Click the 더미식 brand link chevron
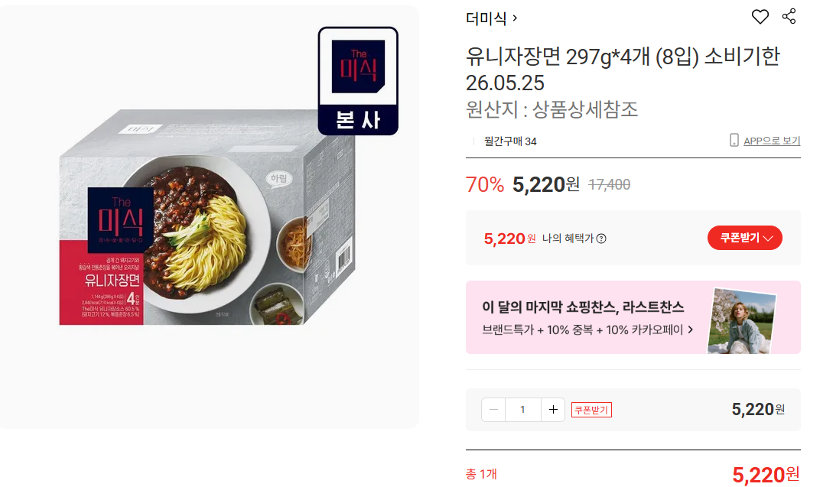The width and height of the screenshot is (820, 487). pyautogui.click(x=515, y=18)
